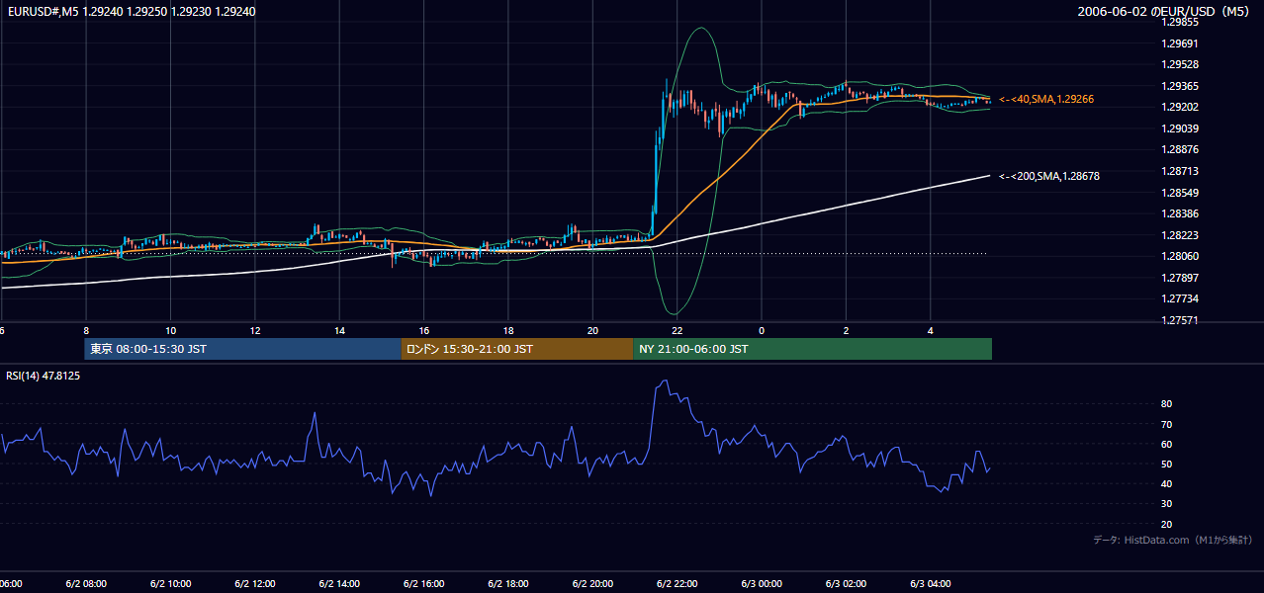Viewport: 1264px width, 593px height.
Task: Click RSI scale value 70
Action: click(x=1166, y=424)
